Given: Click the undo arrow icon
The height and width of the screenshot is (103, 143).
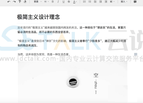Looking at the screenshot, I should 9,2.
